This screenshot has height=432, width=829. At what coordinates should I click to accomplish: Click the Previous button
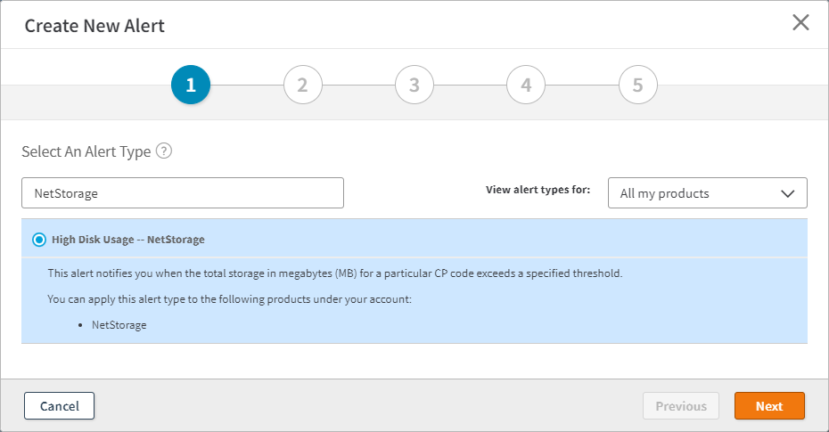pos(681,406)
